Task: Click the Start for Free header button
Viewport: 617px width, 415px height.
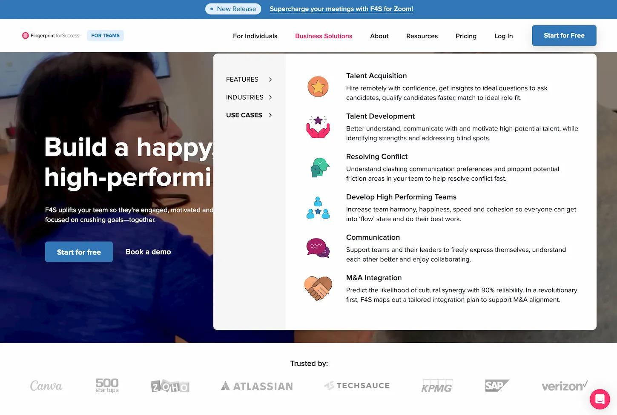Action: pyautogui.click(x=564, y=36)
